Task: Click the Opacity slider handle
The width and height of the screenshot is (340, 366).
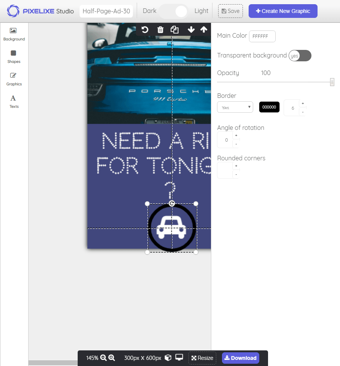Action: tap(332, 82)
